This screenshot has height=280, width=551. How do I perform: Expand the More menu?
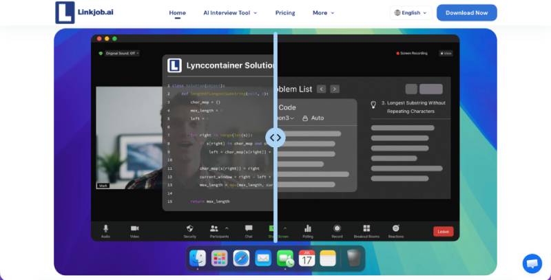[x=323, y=12]
